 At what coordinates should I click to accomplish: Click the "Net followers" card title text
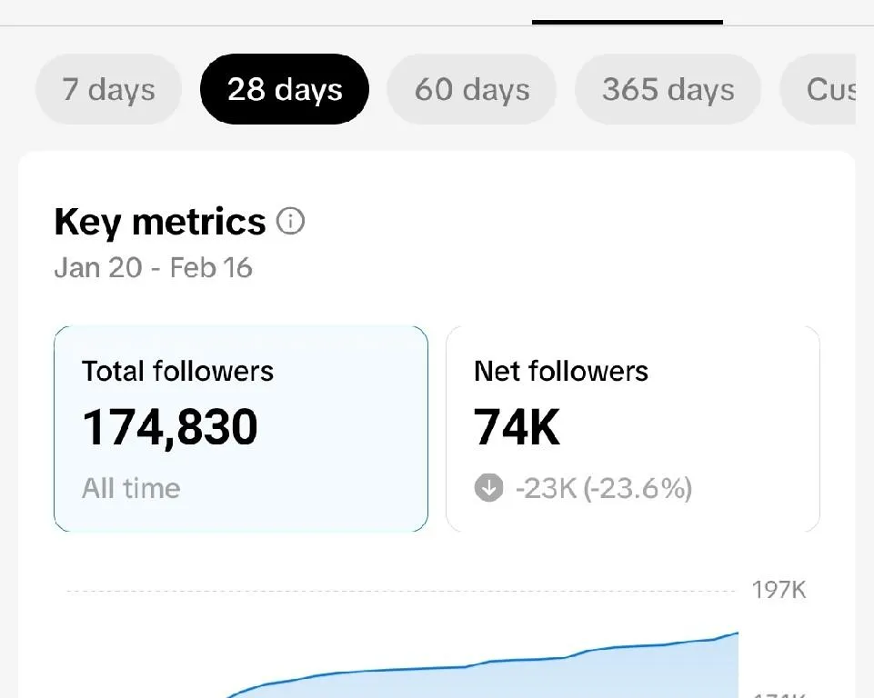tap(560, 371)
